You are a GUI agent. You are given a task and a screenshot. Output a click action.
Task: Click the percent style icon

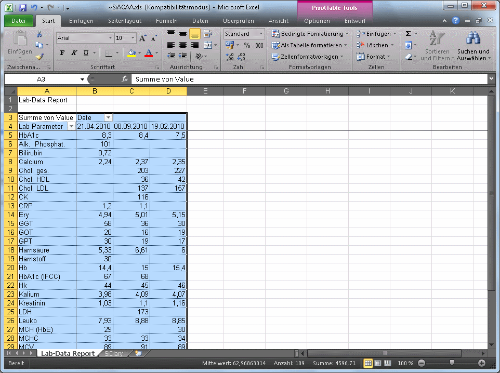(247, 45)
